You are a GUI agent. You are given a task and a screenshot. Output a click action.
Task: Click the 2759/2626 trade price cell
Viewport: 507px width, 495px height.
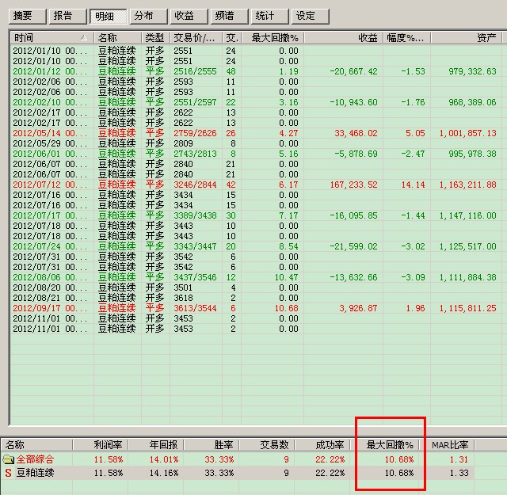[x=195, y=133]
